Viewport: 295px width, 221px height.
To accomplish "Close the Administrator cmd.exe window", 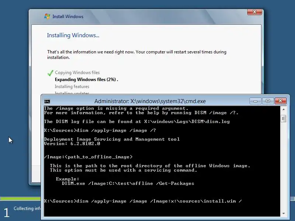I will pyautogui.click(x=280, y=101).
